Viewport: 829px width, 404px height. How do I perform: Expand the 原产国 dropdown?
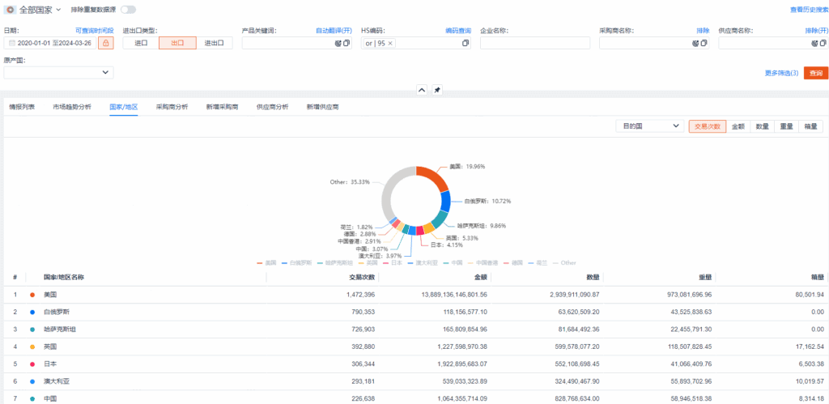58,73
